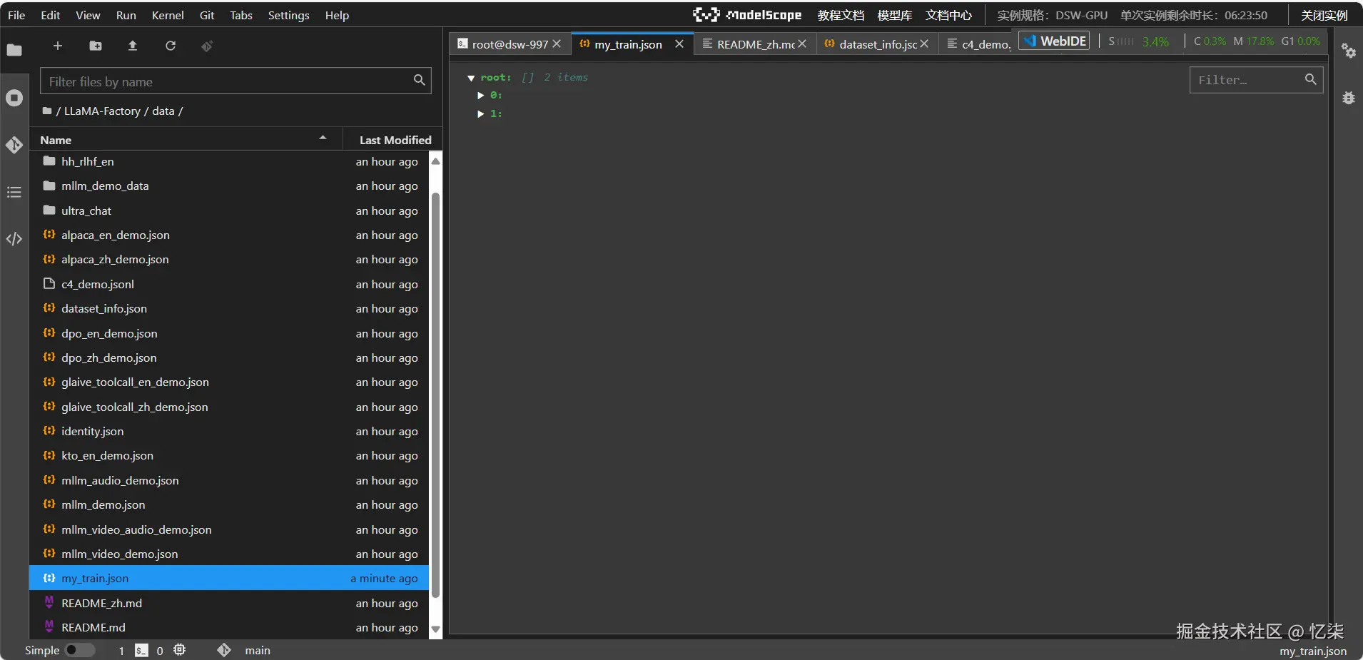This screenshot has width=1363, height=660.
Task: Expand item 0 in JSON tree
Action: coord(481,95)
